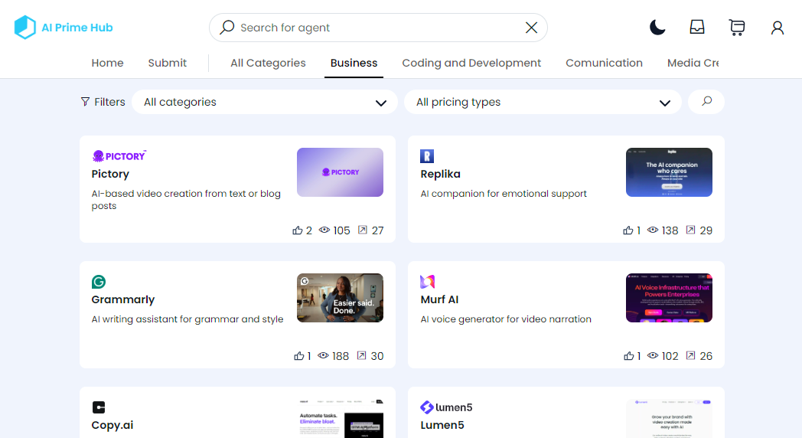Click the Filters funnel icon

coord(86,102)
